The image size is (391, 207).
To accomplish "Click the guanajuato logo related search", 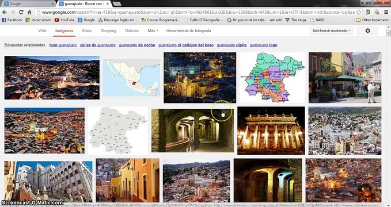I will (263, 45).
